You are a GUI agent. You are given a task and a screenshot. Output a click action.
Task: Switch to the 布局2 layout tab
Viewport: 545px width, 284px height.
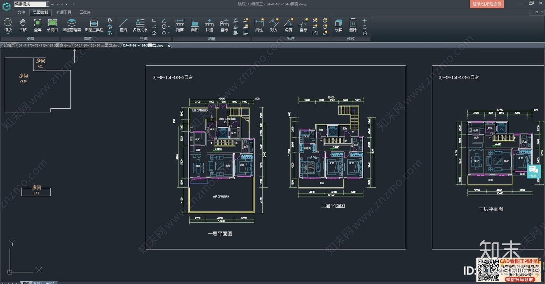50,283
